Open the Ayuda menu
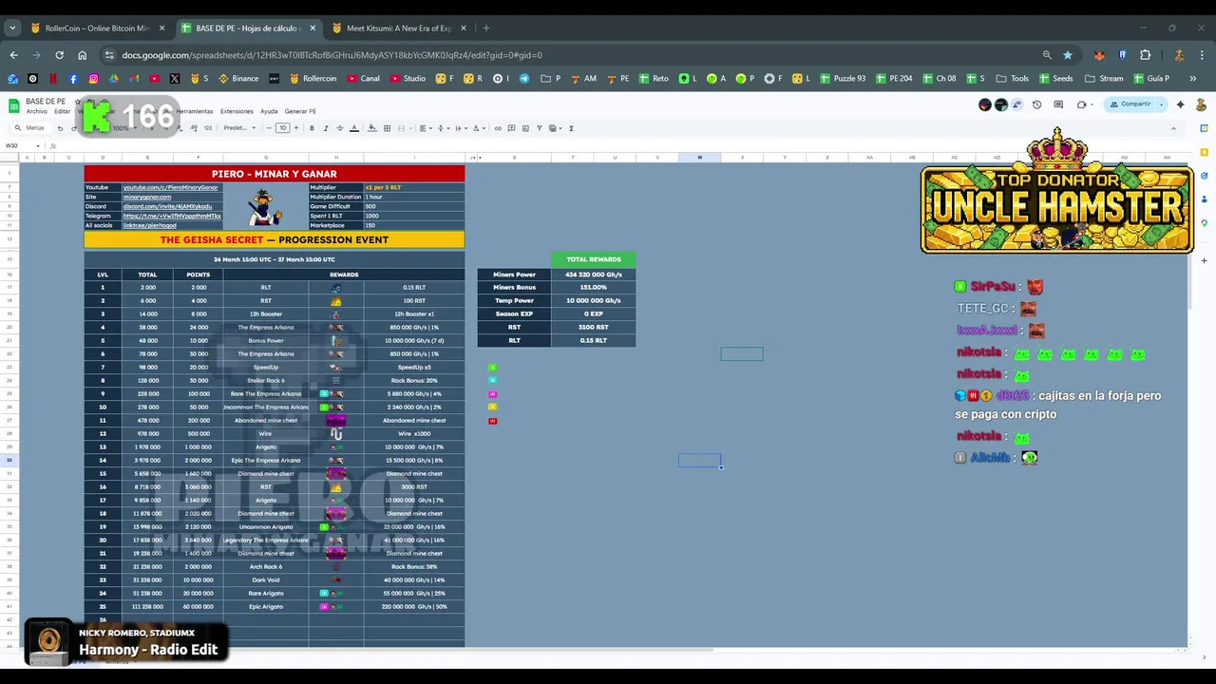Screen dimensions: 1216x684 (269, 111)
